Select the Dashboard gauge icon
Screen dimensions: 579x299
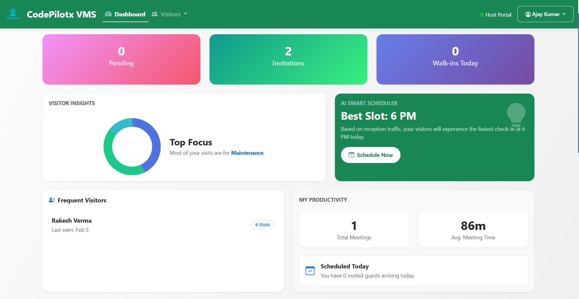click(x=108, y=14)
